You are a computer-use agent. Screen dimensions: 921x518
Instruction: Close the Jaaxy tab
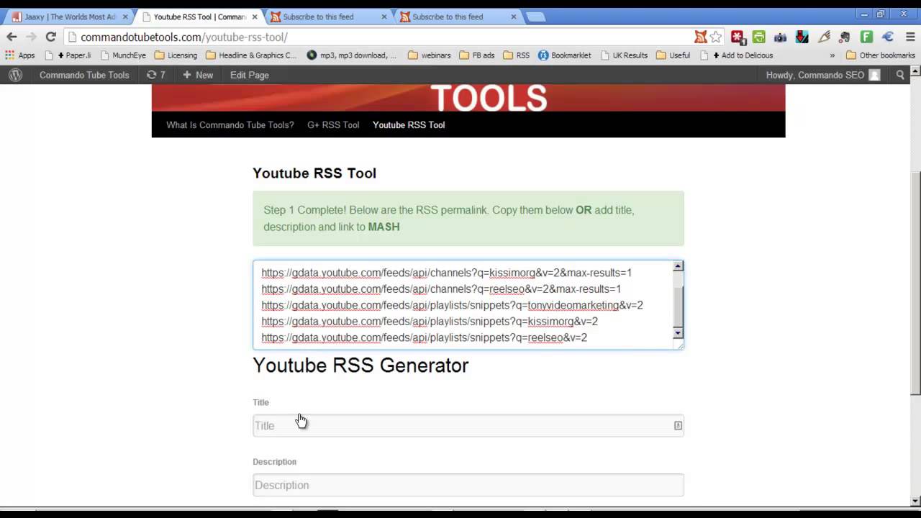[x=124, y=17]
